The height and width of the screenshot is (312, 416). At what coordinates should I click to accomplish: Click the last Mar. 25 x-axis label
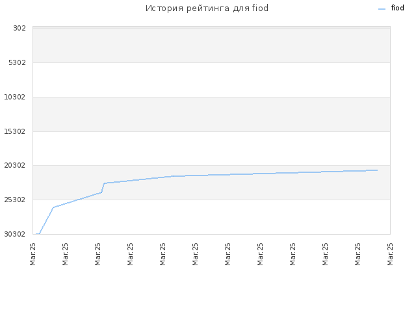coord(390,254)
